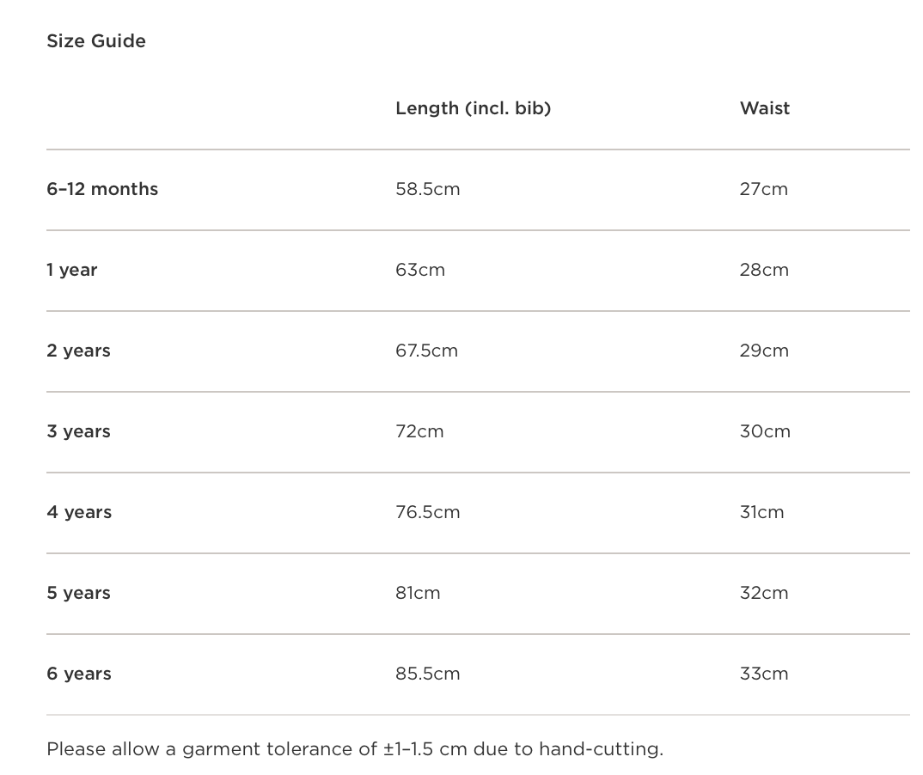Click the 3 years row label

pyautogui.click(x=78, y=431)
